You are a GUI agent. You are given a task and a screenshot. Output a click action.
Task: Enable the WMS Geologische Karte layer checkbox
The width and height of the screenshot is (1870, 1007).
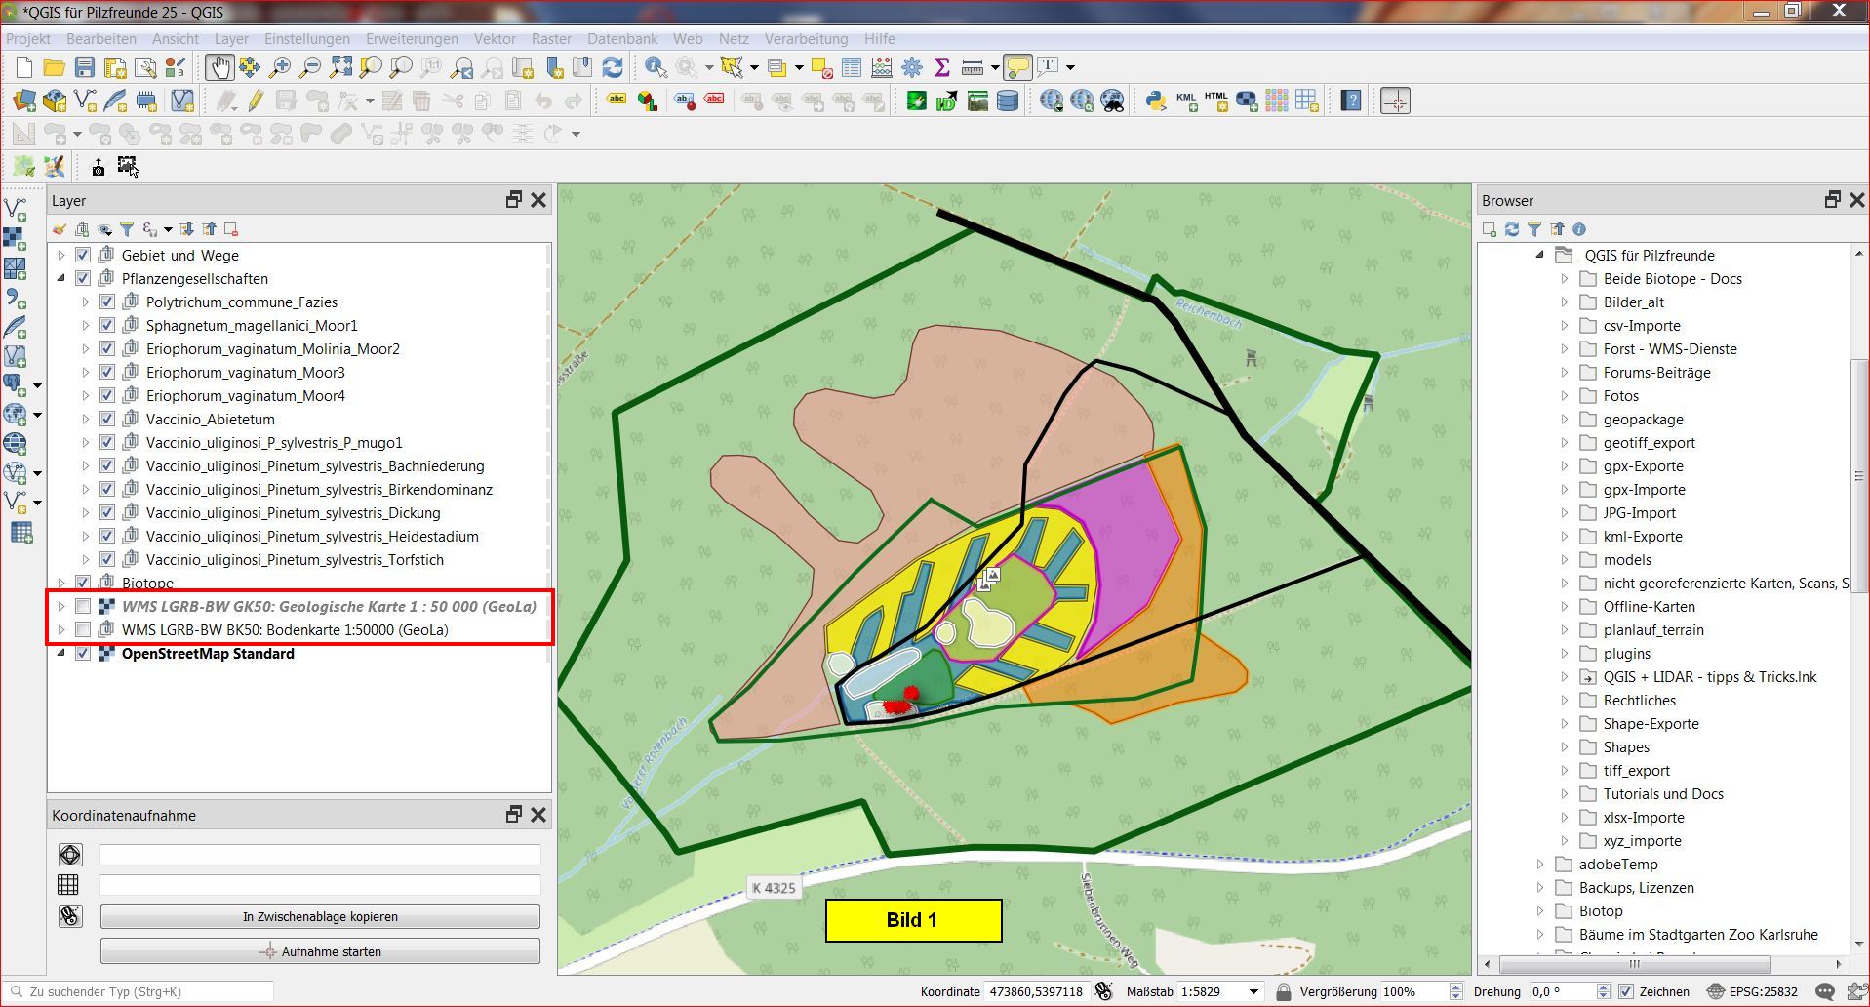[83, 606]
